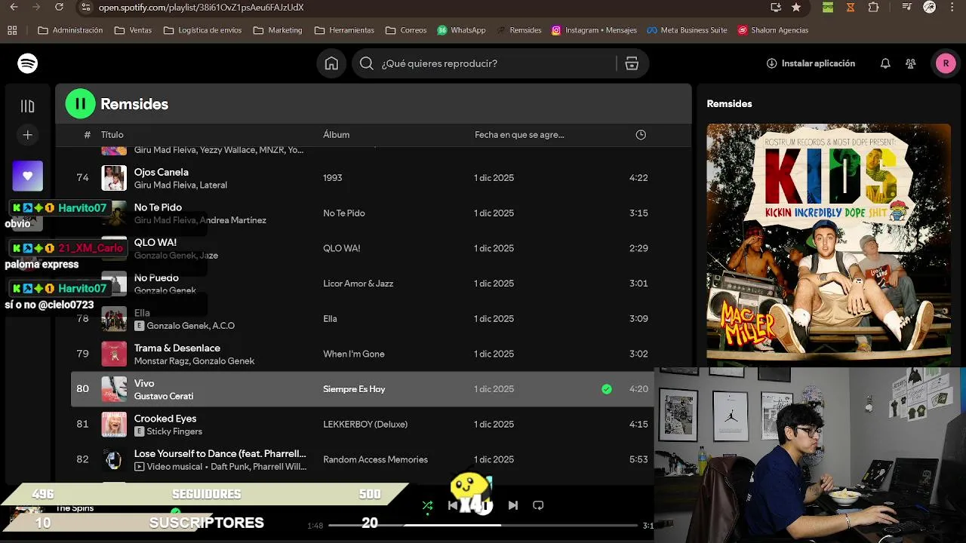This screenshot has width=966, height=543.
Task: Open album Siempre Es Hoy
Action: coord(354,389)
